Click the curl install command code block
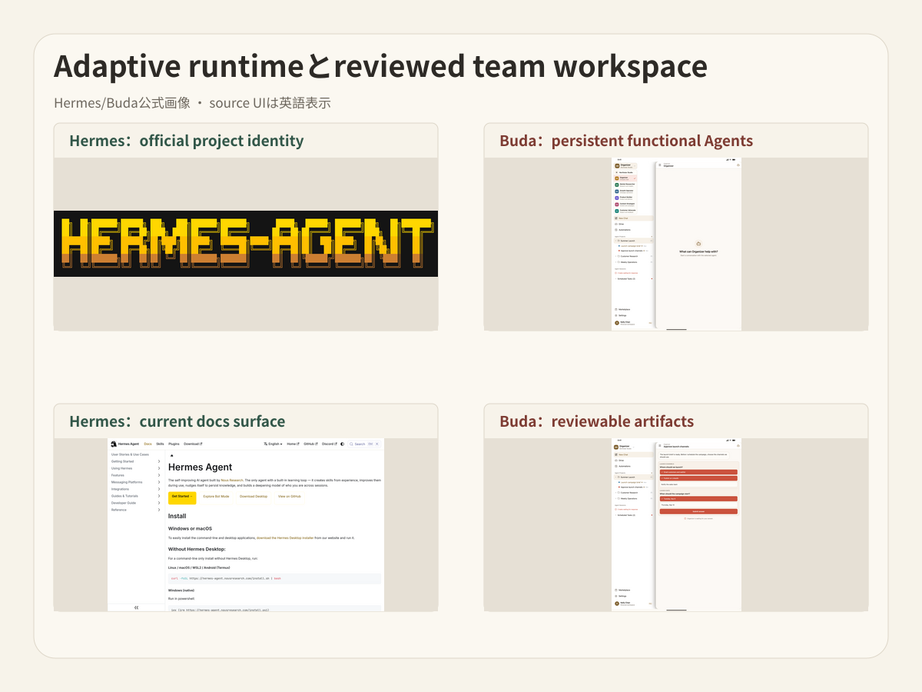 pos(274,578)
